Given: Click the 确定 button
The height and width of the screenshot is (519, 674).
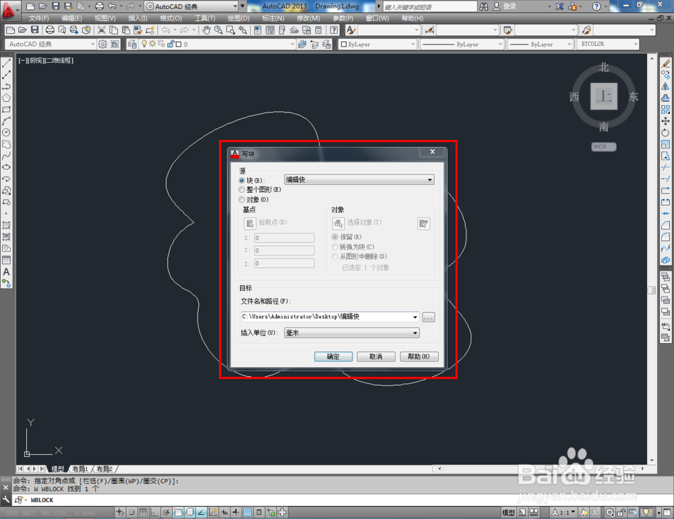Looking at the screenshot, I should point(333,357).
